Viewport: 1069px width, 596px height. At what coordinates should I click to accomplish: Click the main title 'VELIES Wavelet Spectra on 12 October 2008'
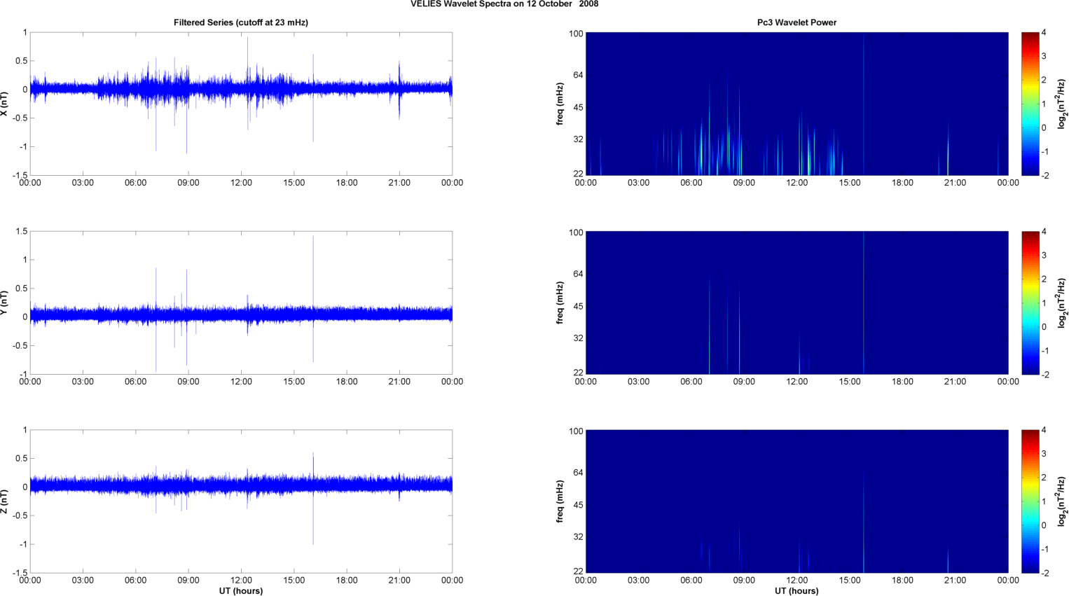[504, 4]
